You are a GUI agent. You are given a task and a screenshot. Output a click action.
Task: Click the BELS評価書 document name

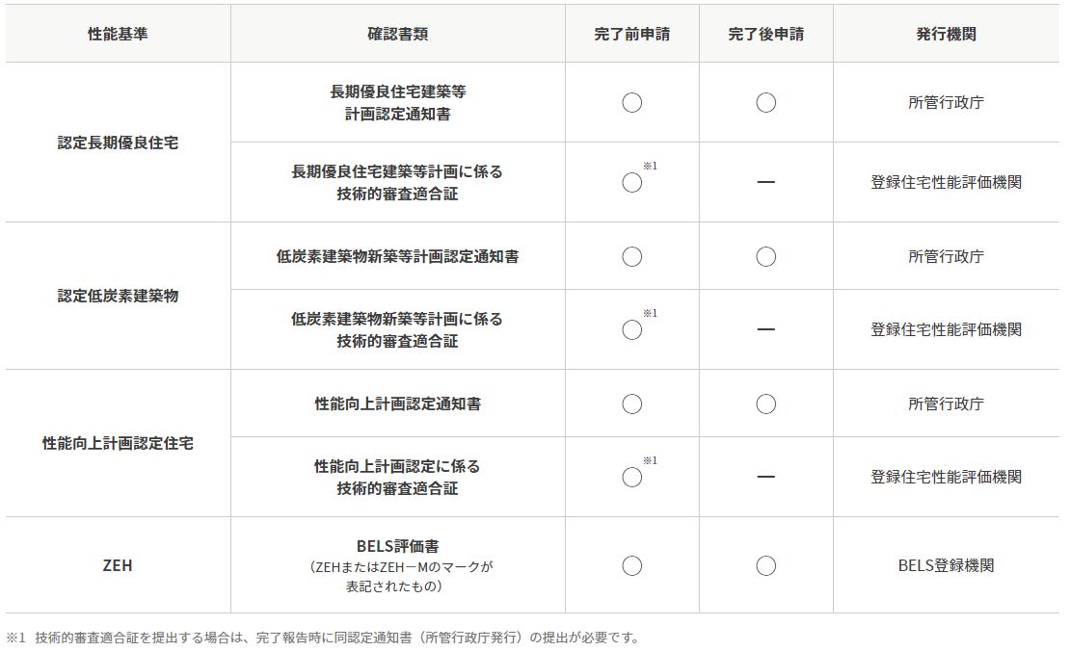point(397,546)
